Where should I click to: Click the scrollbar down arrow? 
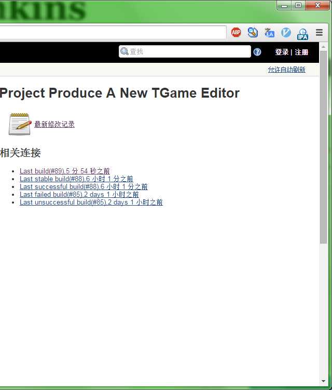click(323, 381)
